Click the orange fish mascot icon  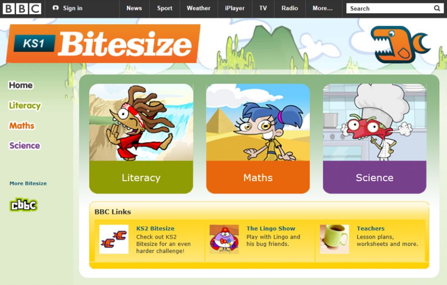coord(400,44)
